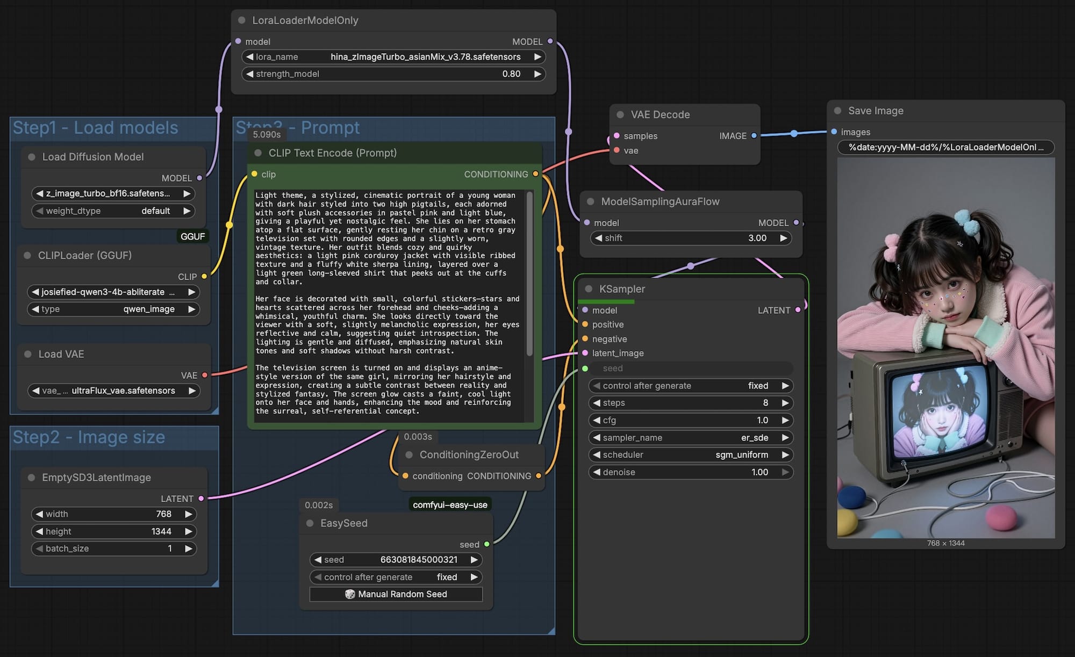Click the dice icon on Manual Random Seed
Image resolution: width=1075 pixels, height=657 pixels.
350,594
